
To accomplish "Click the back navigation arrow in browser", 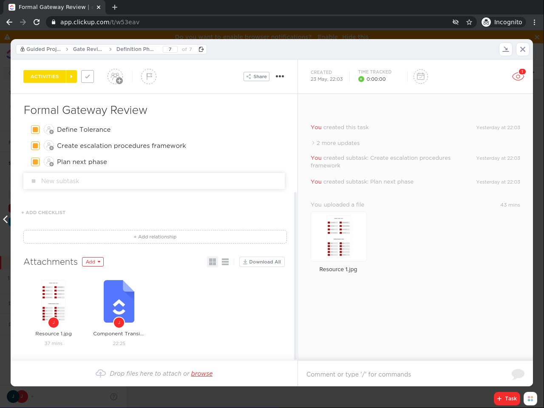I will pos(9,22).
